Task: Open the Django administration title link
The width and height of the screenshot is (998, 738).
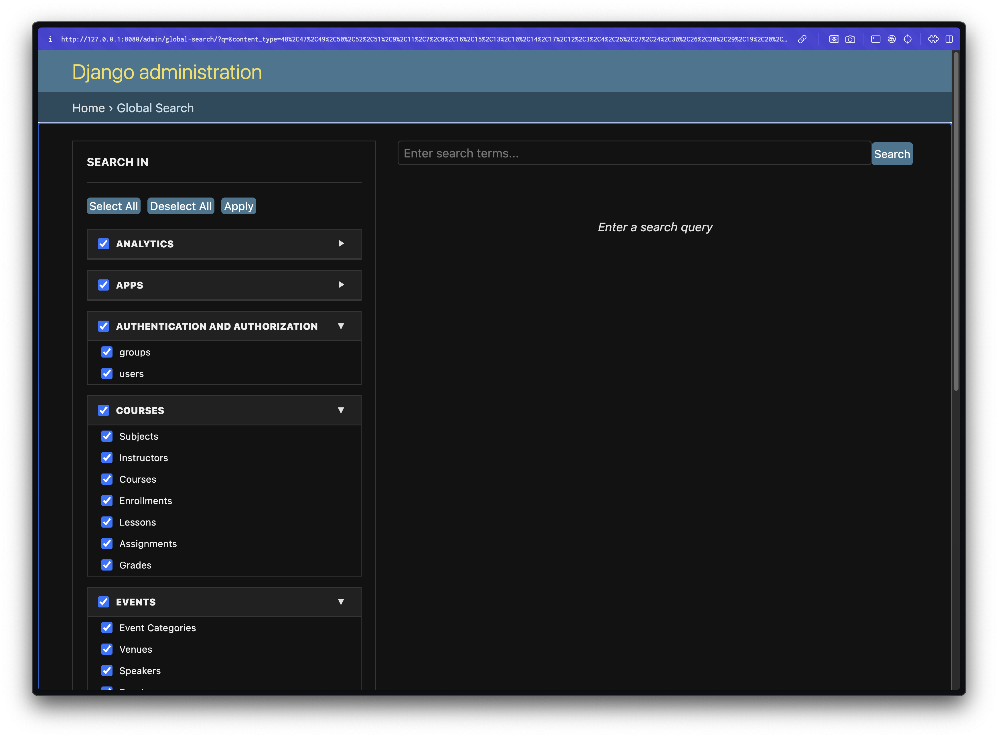Action: pos(167,72)
